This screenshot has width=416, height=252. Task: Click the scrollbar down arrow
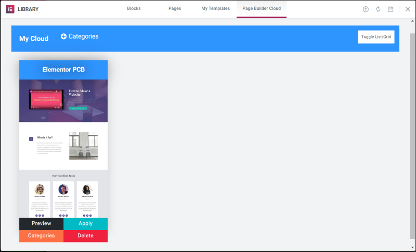[x=412, y=248]
